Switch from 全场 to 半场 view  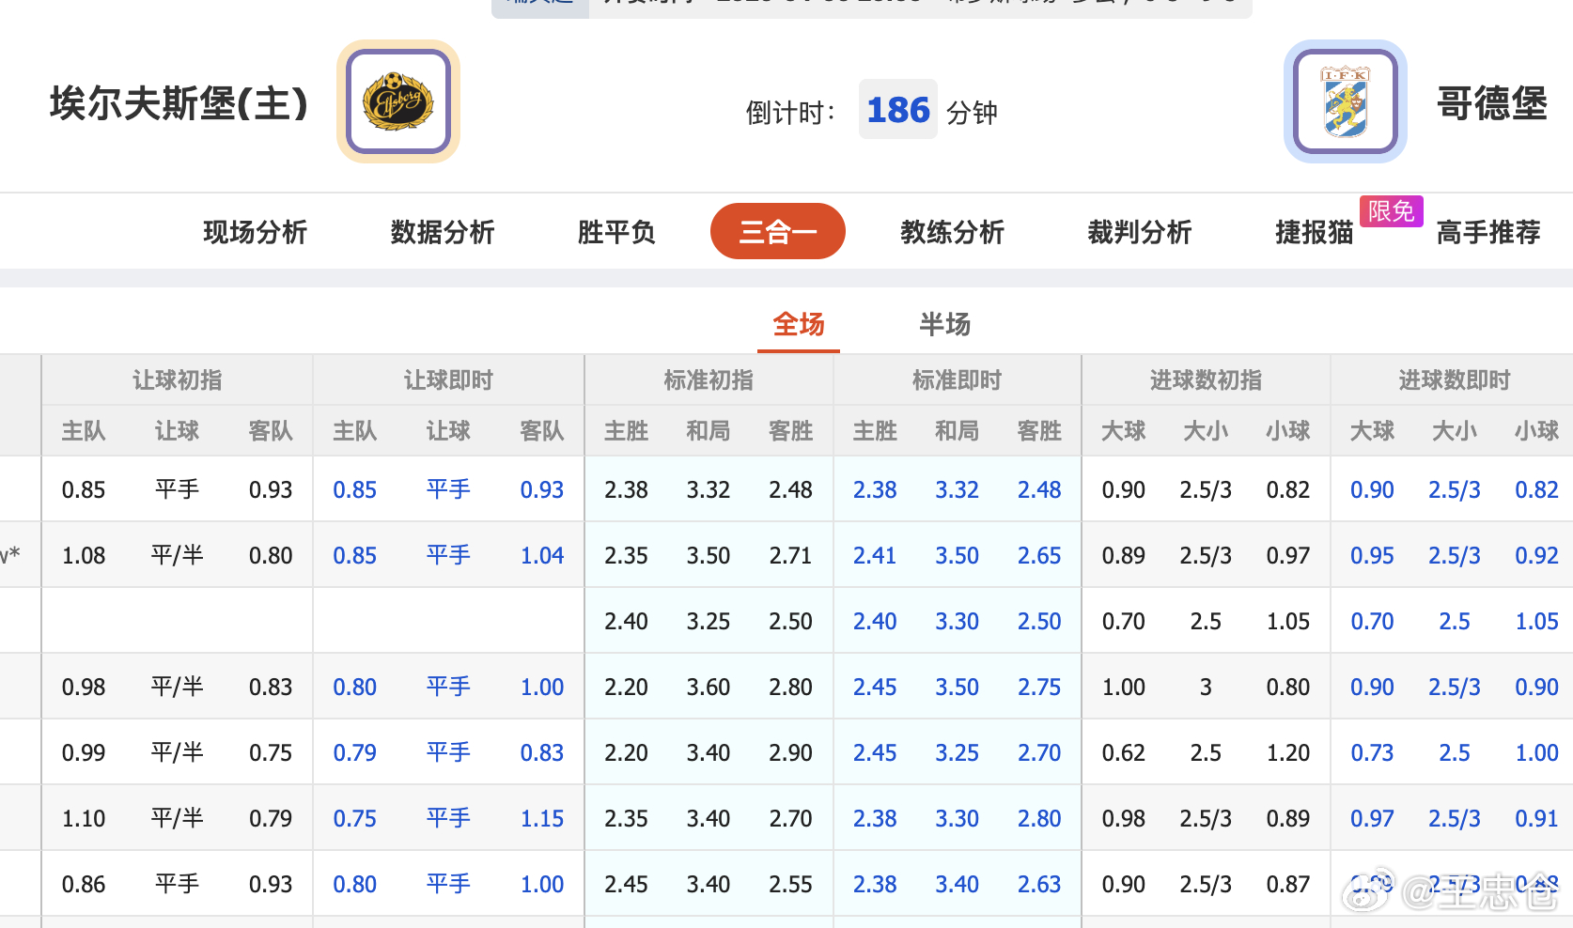[945, 324]
